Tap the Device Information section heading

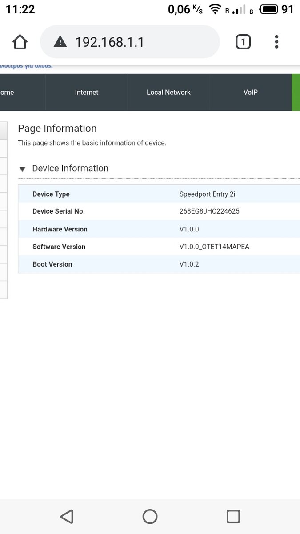70,168
